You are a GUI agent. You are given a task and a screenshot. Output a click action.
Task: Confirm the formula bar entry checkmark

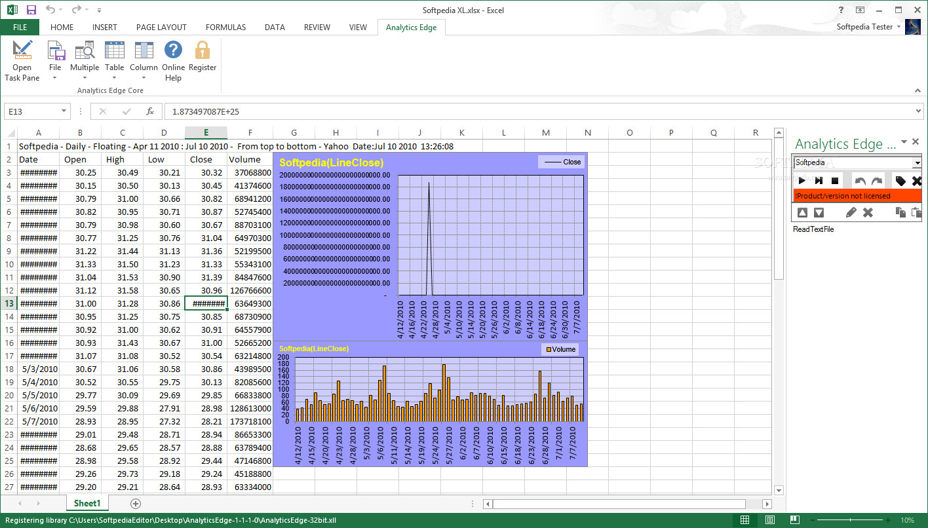coord(126,111)
